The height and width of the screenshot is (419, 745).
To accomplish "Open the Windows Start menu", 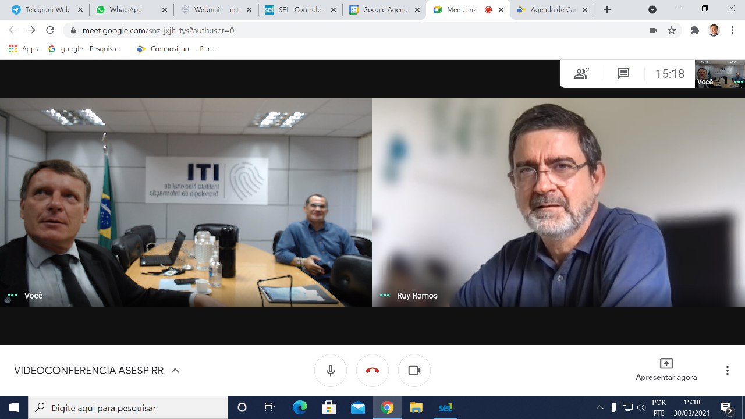I will 14,407.
